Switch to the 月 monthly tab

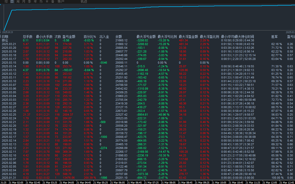(x=24, y=2)
